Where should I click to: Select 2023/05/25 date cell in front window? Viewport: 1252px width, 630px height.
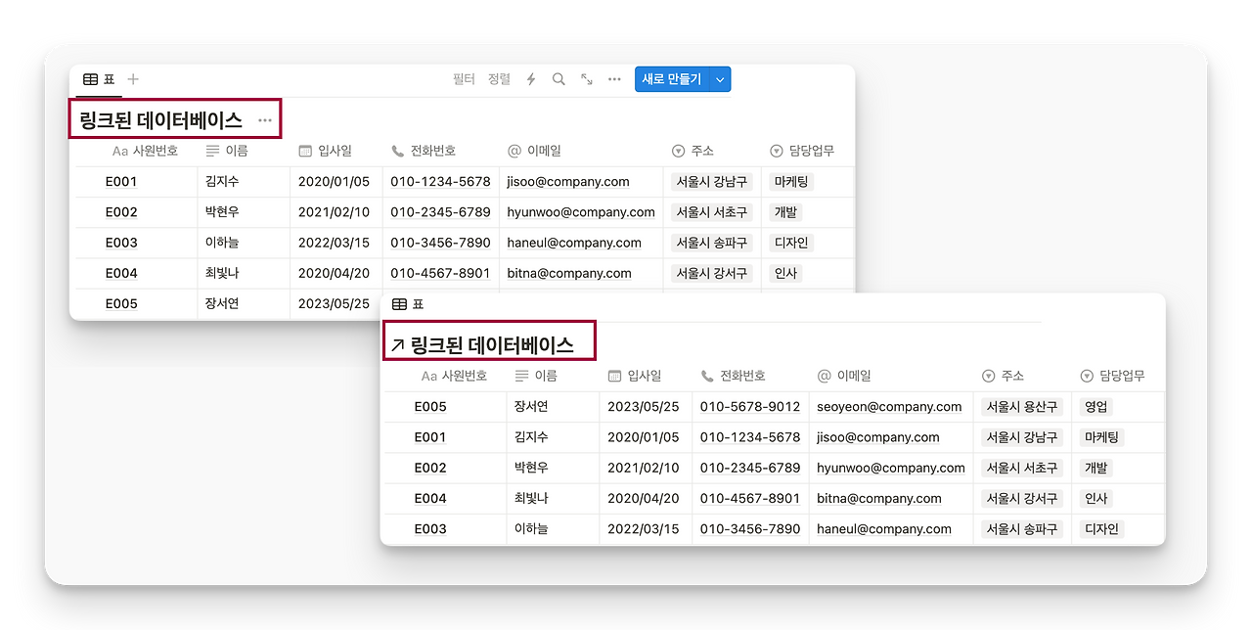[644, 406]
